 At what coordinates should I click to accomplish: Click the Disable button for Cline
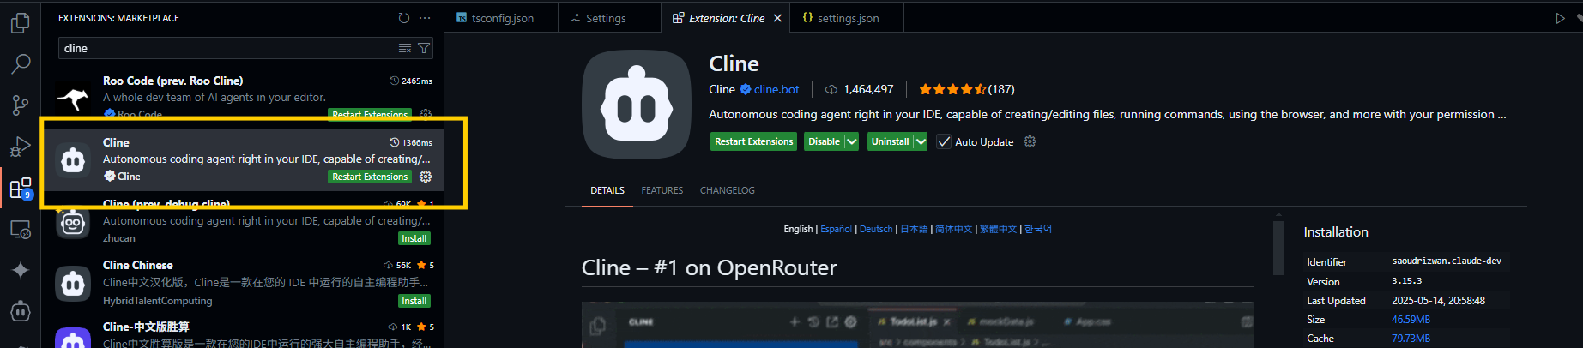(825, 141)
